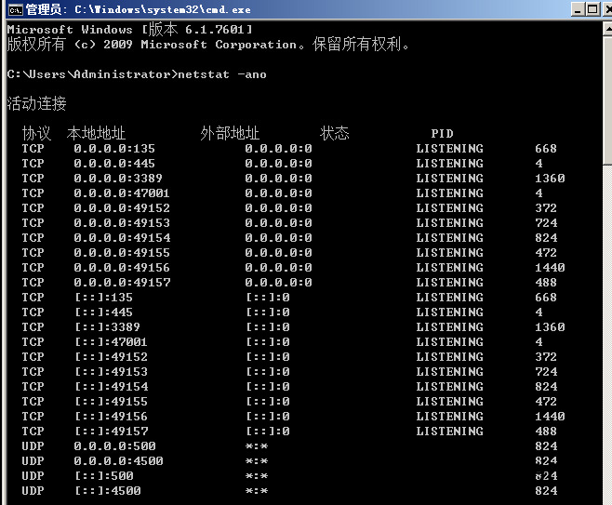Click the local address 0.0.0.0:49153
Image resolution: width=612 pixels, height=505 pixels.
122,223
